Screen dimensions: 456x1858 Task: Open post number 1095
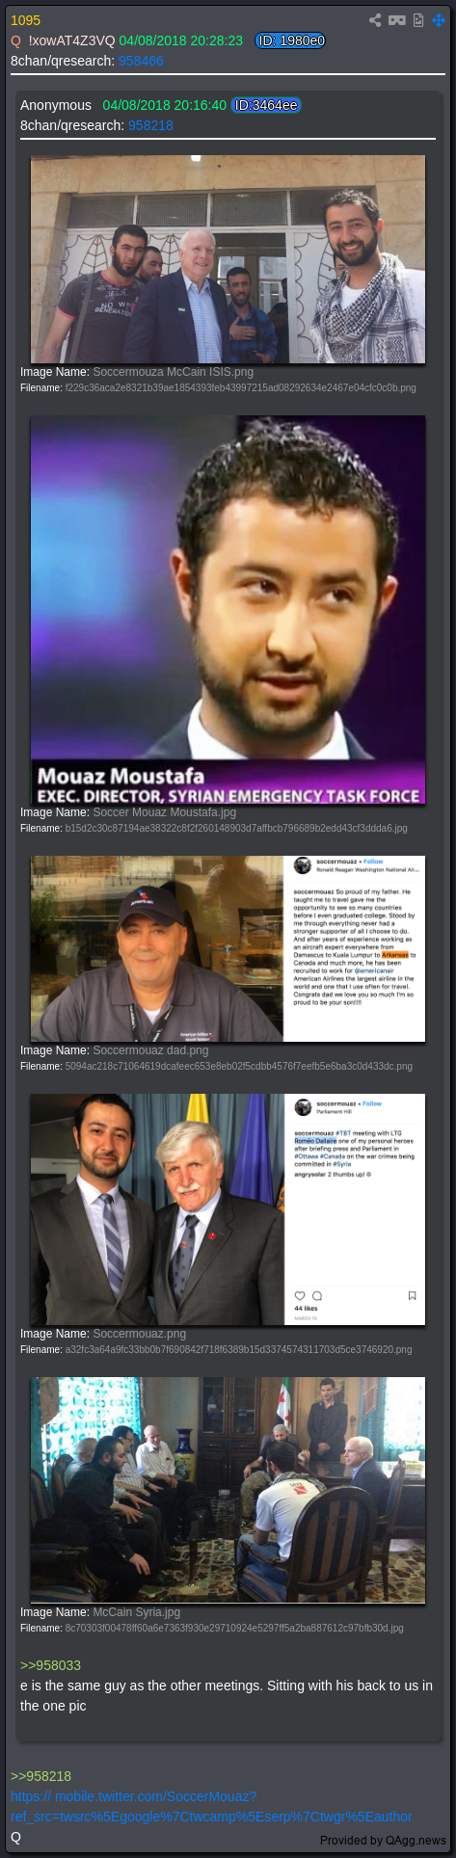[26, 20]
